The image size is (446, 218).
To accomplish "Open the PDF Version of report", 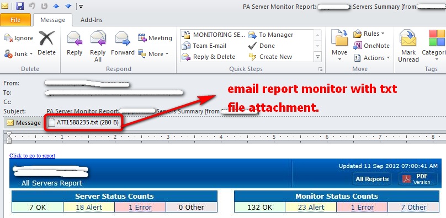I will click(417, 179).
